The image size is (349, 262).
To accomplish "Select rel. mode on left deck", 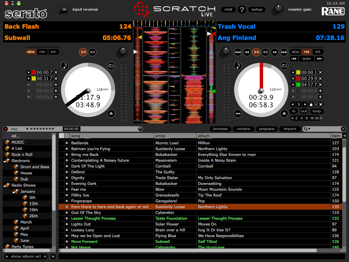I will point(42,52).
